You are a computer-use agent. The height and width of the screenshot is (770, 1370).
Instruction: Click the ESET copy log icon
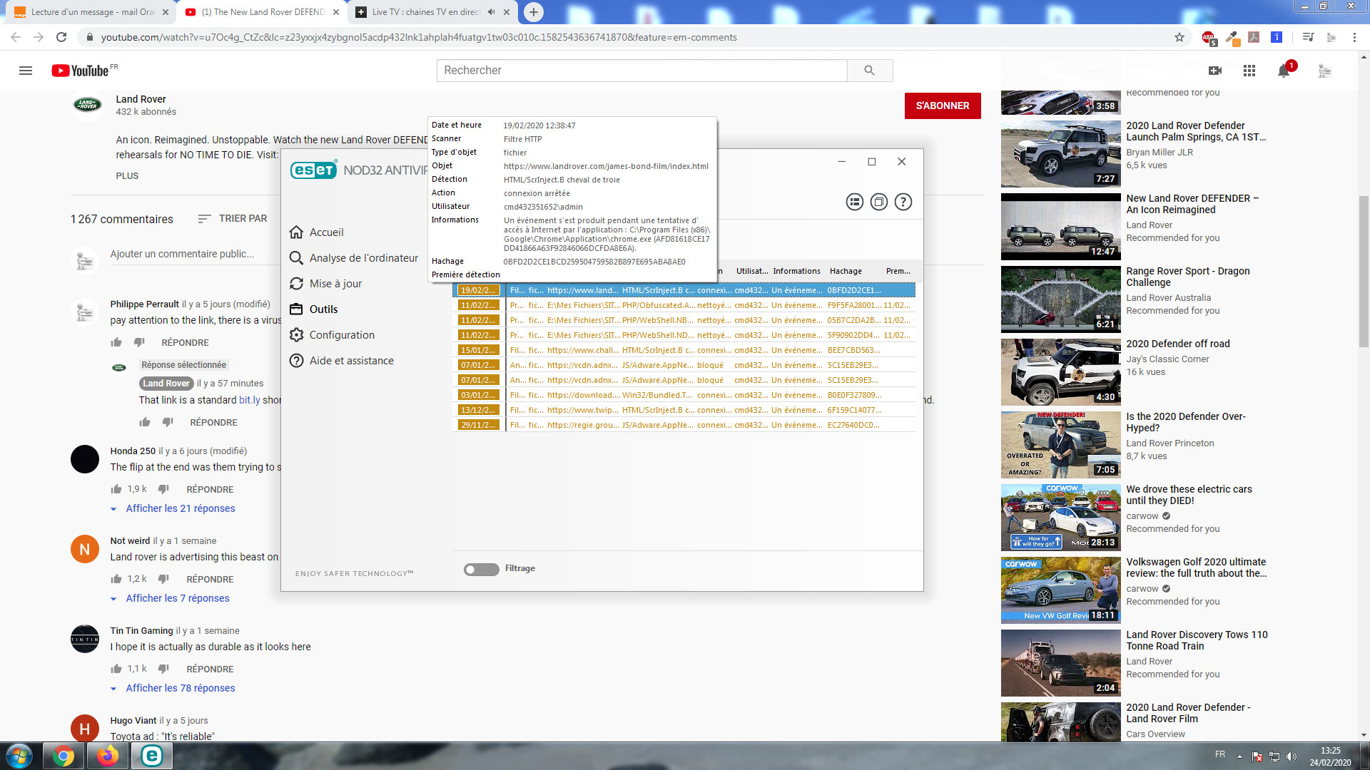click(879, 202)
